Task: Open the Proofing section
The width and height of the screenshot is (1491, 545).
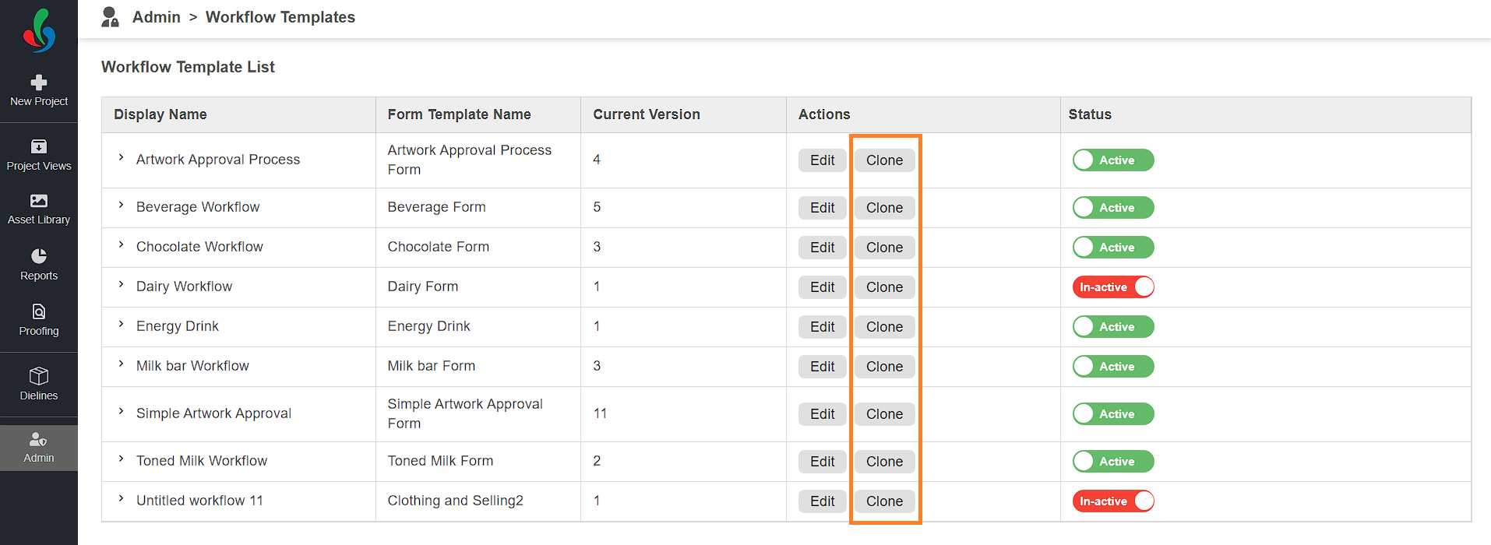Action: tap(39, 320)
